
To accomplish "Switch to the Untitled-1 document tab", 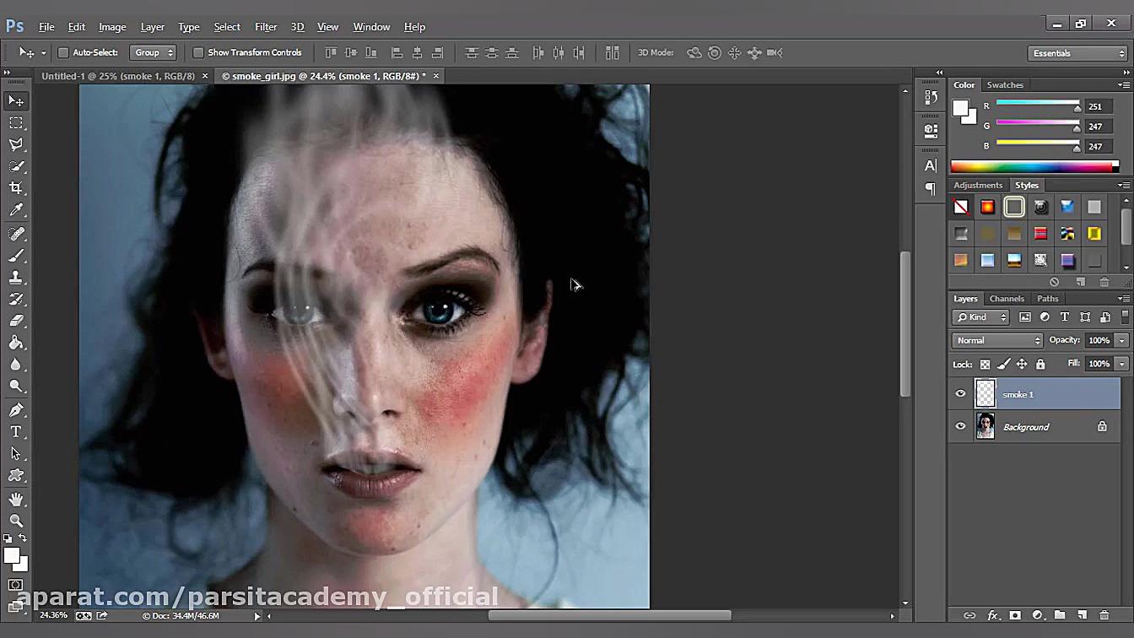I will point(117,76).
